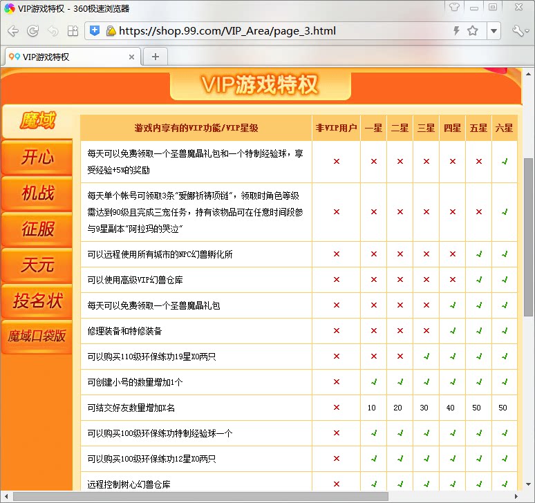Maximize the browser window

click(492, 7)
